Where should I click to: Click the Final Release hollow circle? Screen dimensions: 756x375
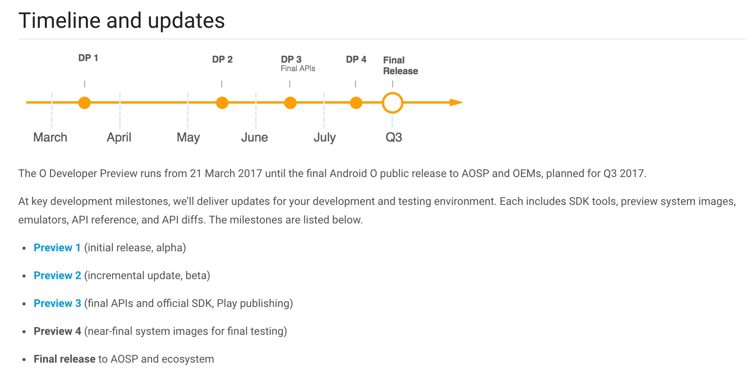tap(393, 103)
